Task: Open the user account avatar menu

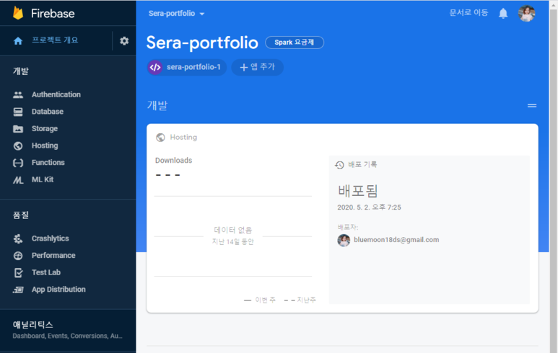Action: [526, 14]
